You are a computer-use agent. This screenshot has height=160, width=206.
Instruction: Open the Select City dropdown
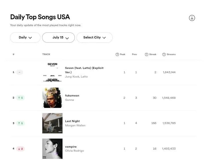point(95,38)
